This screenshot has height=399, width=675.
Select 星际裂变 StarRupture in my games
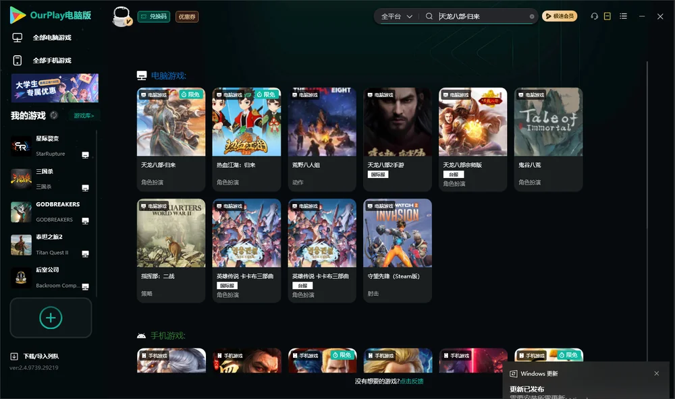click(x=51, y=146)
